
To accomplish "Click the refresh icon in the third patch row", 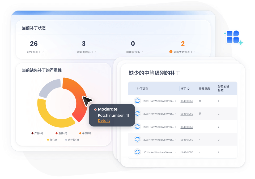I will [x=137, y=127].
